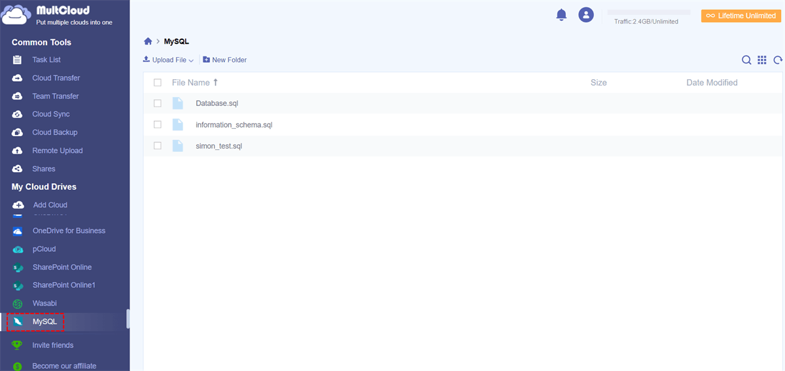
Task: Check the information_schema.sql checkbox
Action: tap(158, 124)
